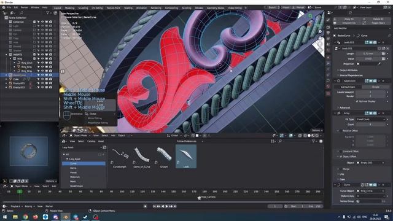Hide the Cube object with eye icon
This screenshot has height=221, width=393.
click(x=42, y=79)
